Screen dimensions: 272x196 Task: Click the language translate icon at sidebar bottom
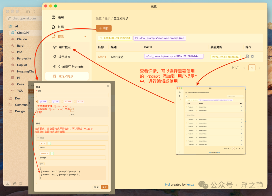7,184
